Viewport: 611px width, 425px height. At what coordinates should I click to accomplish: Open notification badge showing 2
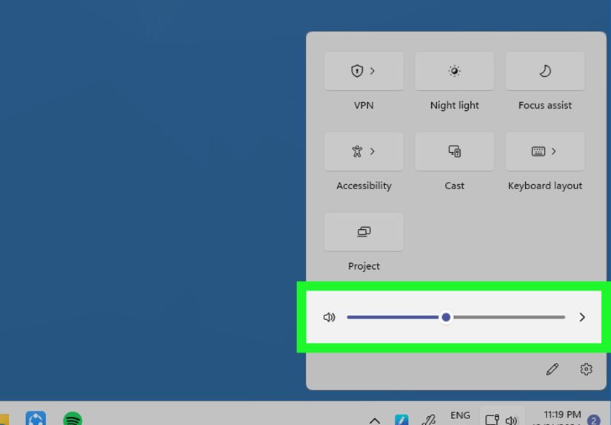[x=594, y=420]
